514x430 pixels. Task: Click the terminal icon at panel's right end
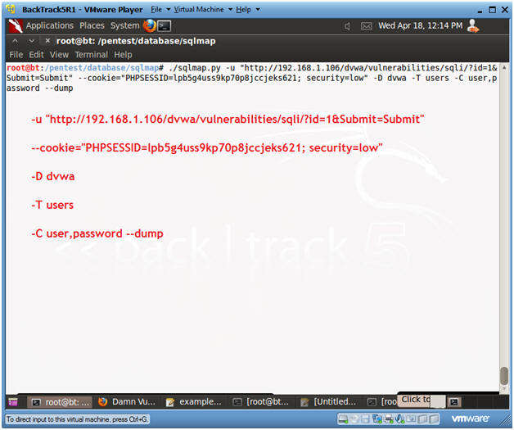point(454,402)
